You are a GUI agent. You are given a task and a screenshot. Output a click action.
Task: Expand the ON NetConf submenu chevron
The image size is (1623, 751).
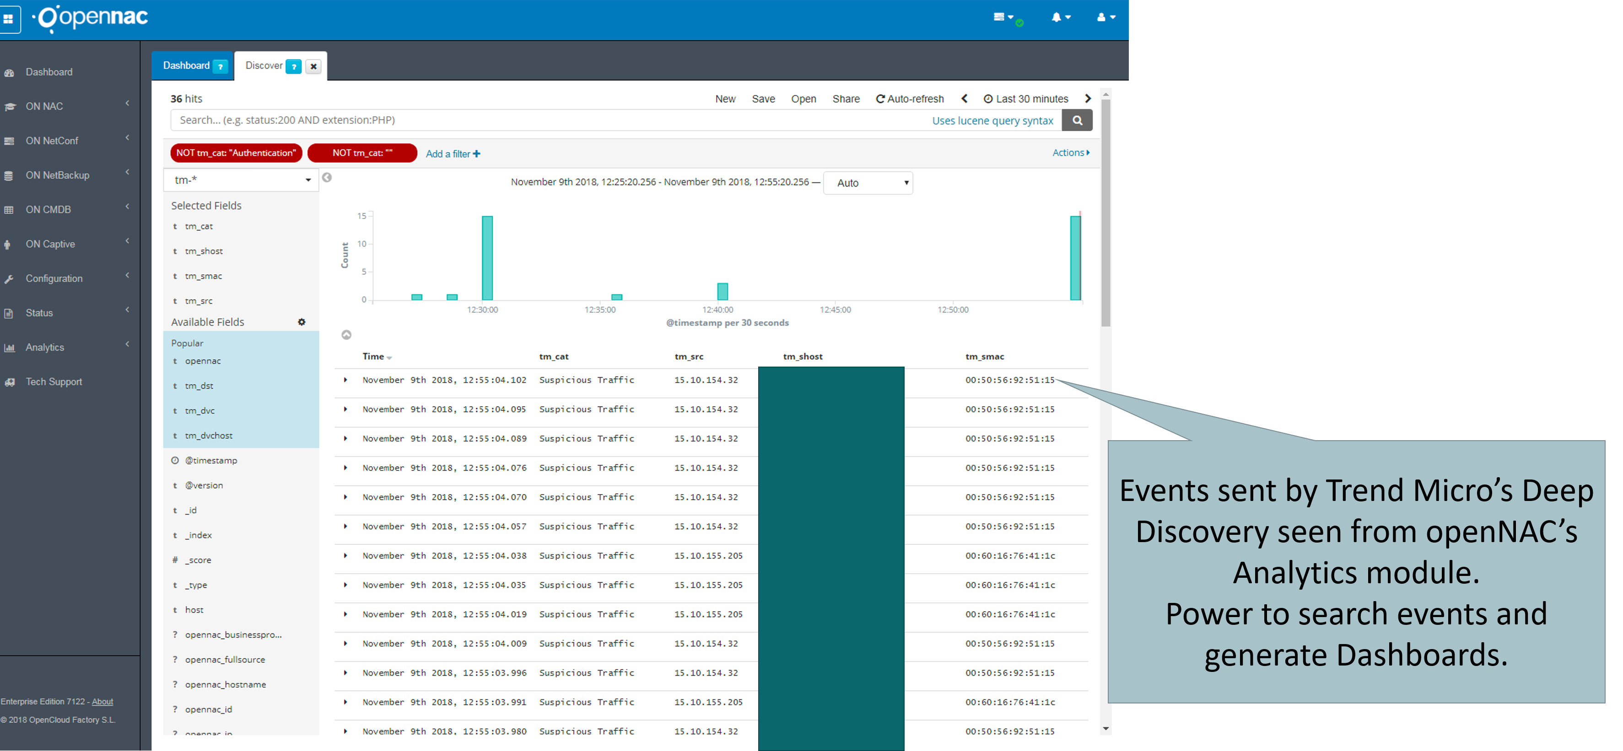[x=127, y=138]
